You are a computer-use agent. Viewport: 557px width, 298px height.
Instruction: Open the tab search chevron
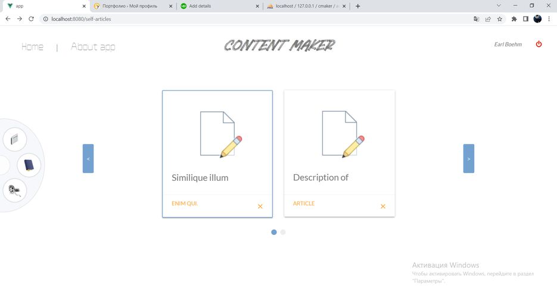coord(499,6)
